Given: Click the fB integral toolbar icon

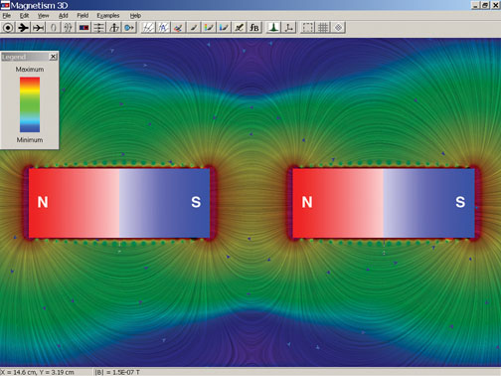Looking at the screenshot, I should pyautogui.click(x=254, y=28).
